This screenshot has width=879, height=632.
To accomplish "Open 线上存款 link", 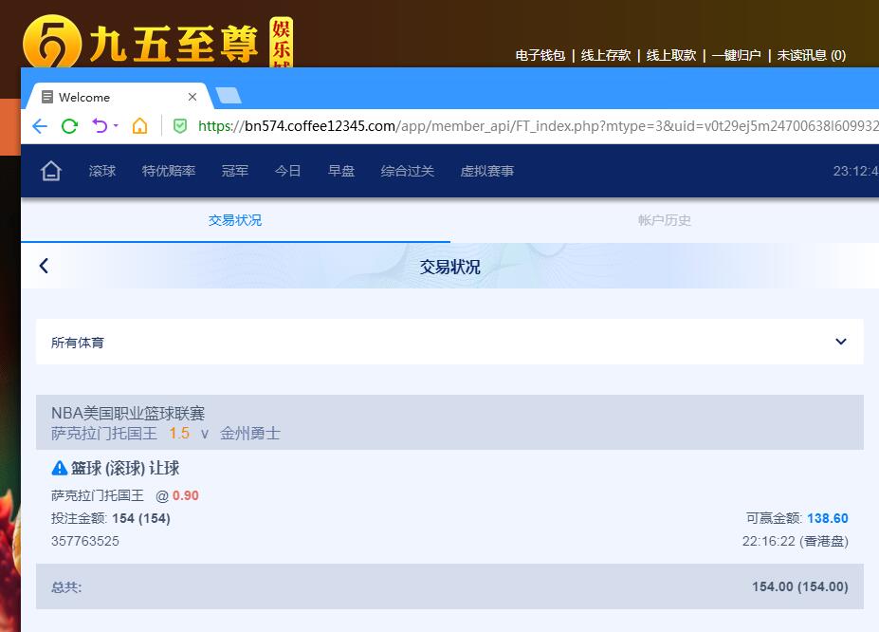I will tap(605, 55).
